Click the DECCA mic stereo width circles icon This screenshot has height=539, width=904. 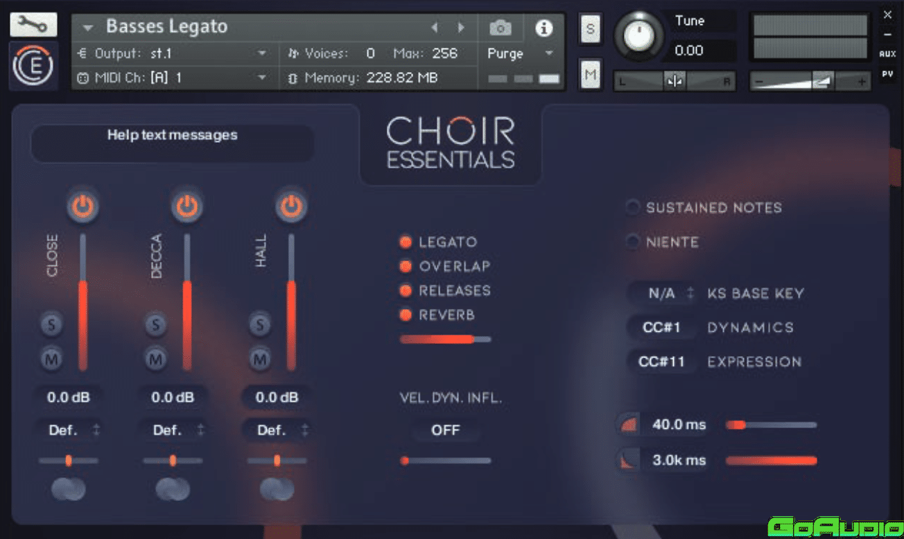173,489
